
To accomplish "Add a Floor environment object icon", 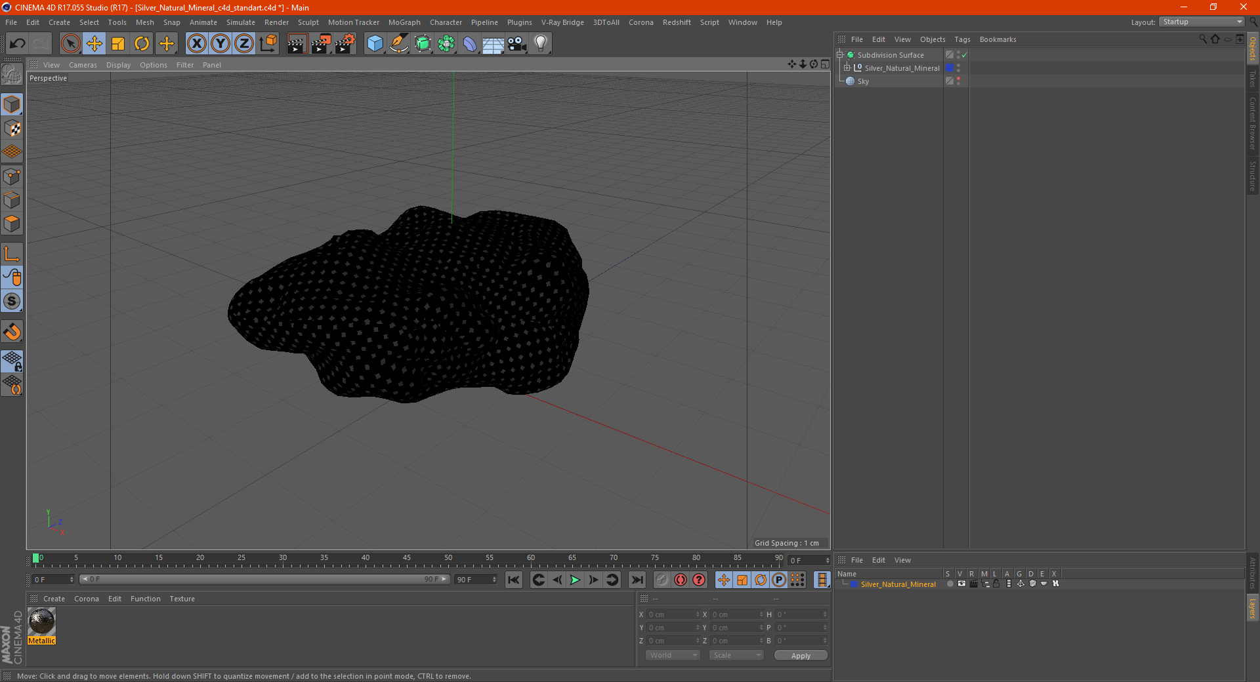I will click(x=493, y=44).
